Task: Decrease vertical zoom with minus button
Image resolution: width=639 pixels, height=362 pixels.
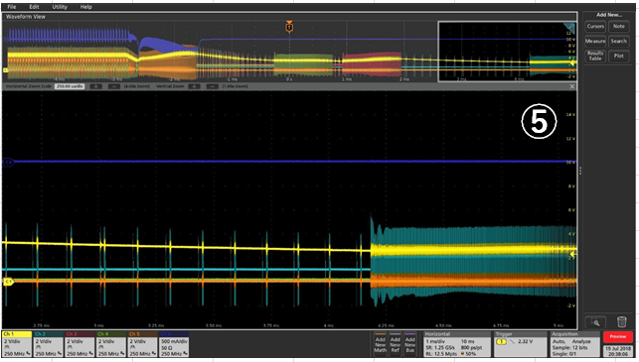Action: (213, 86)
